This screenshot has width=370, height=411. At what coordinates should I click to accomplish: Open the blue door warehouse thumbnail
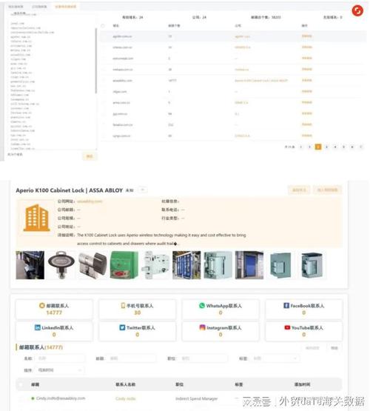[249, 264]
